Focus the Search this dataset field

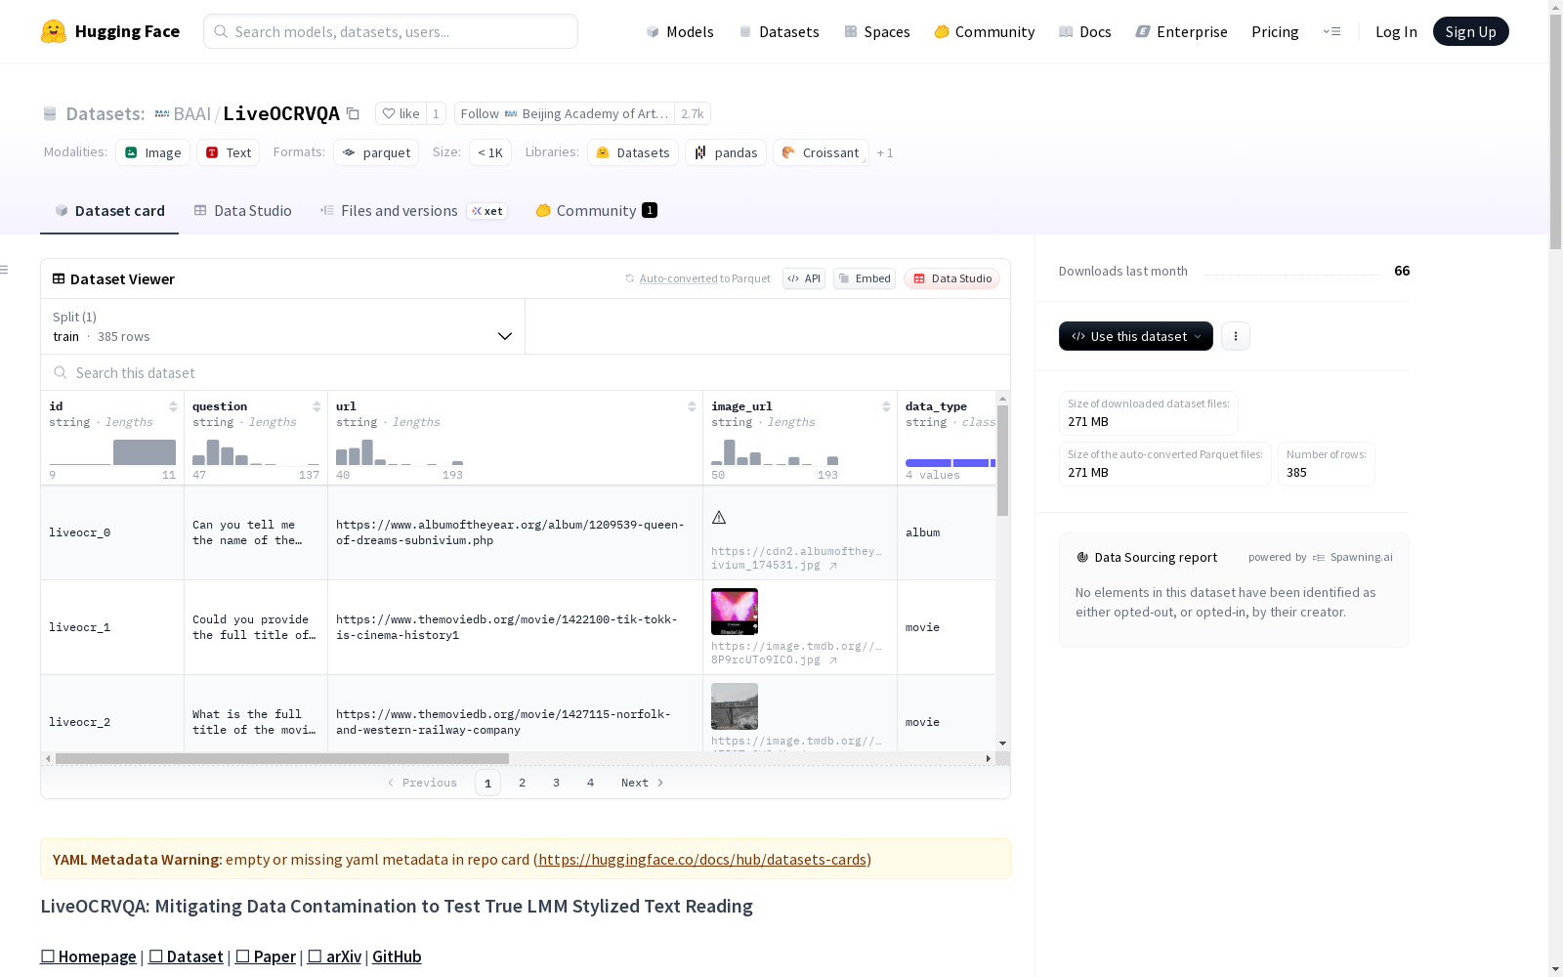pyautogui.click(x=526, y=373)
